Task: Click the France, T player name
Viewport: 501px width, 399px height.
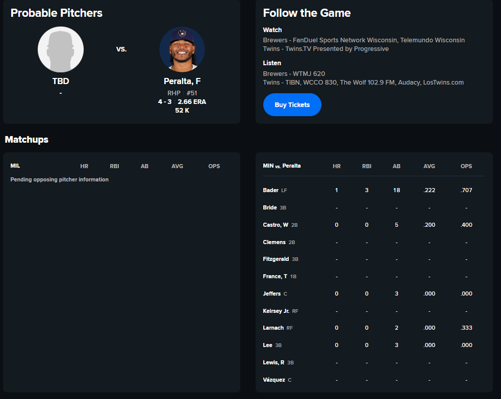Action: pos(275,276)
